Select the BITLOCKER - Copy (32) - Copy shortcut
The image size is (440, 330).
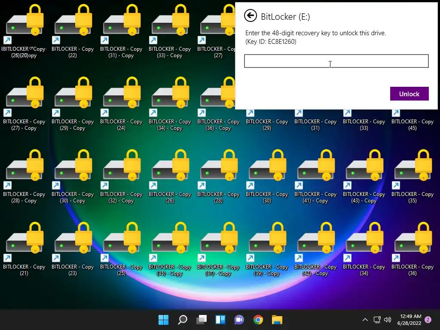pyautogui.click(x=121, y=176)
